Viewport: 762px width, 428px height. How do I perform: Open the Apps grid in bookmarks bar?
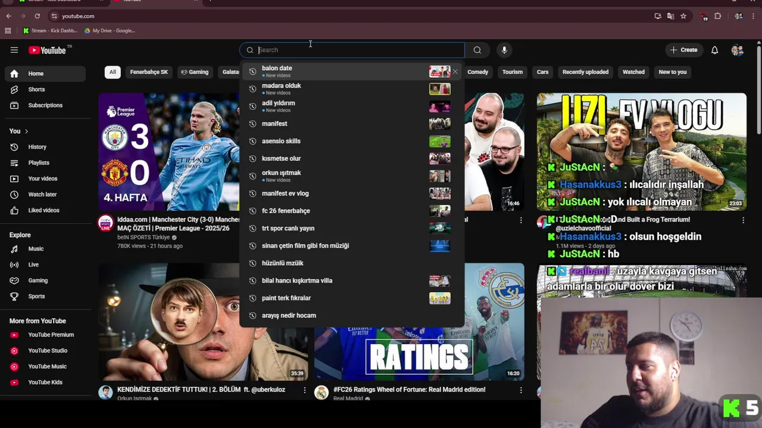click(8, 30)
